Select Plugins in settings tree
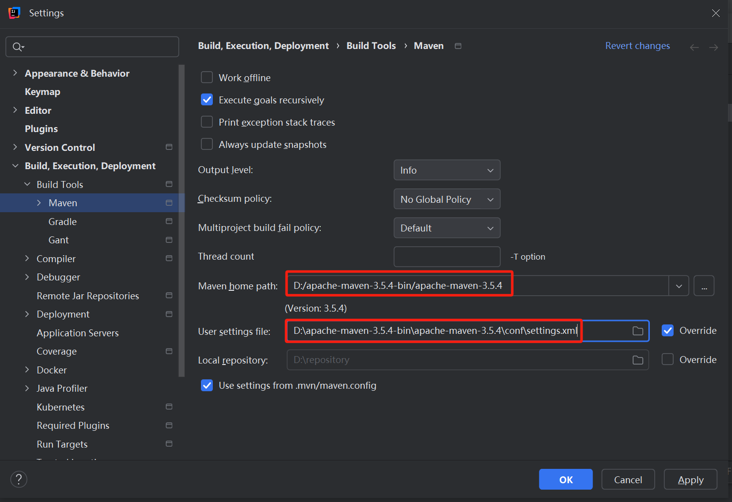732x502 pixels. (x=42, y=129)
